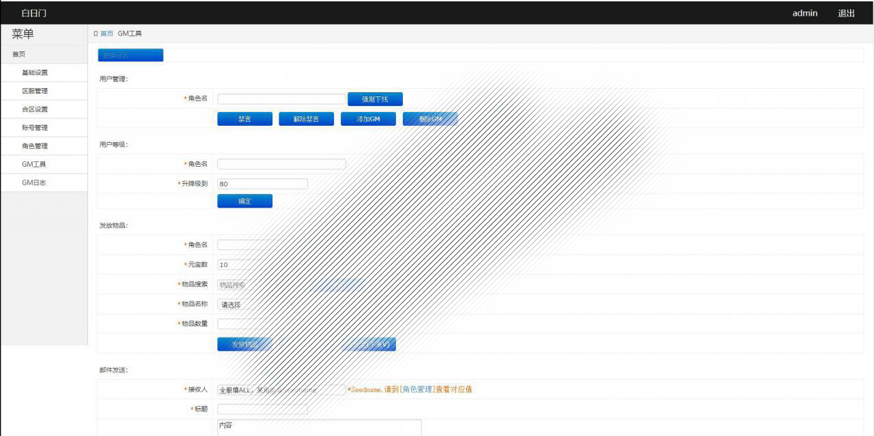Click inside the 内容 text area
The height and width of the screenshot is (436, 874).
click(319, 428)
